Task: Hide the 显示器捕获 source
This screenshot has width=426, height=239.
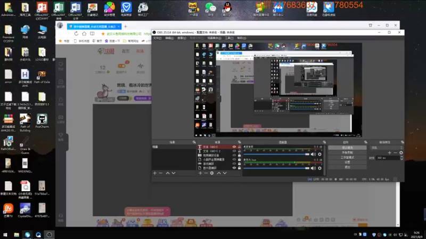Action: click(234, 168)
